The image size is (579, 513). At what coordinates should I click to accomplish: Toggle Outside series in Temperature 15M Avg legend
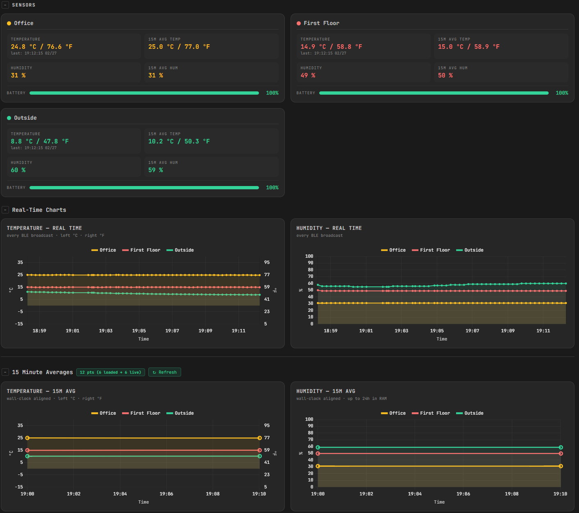(180, 413)
